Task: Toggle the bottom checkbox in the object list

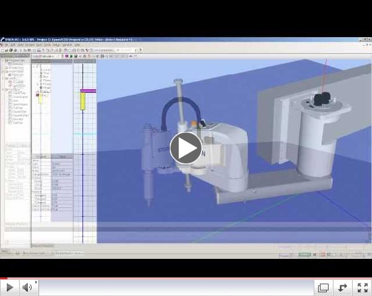Action: (10, 123)
